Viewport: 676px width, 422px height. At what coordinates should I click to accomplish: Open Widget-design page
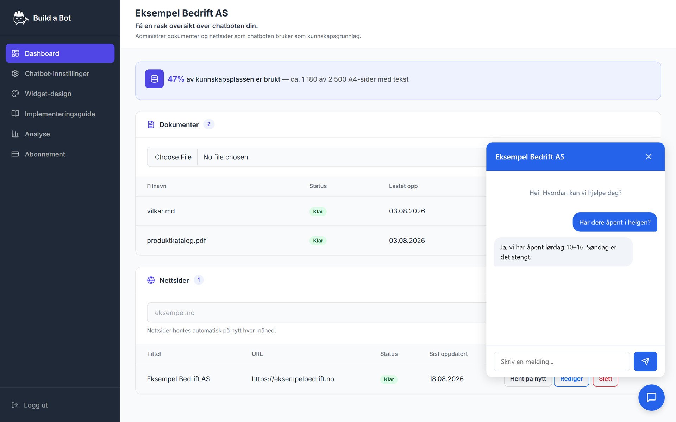tap(60, 94)
